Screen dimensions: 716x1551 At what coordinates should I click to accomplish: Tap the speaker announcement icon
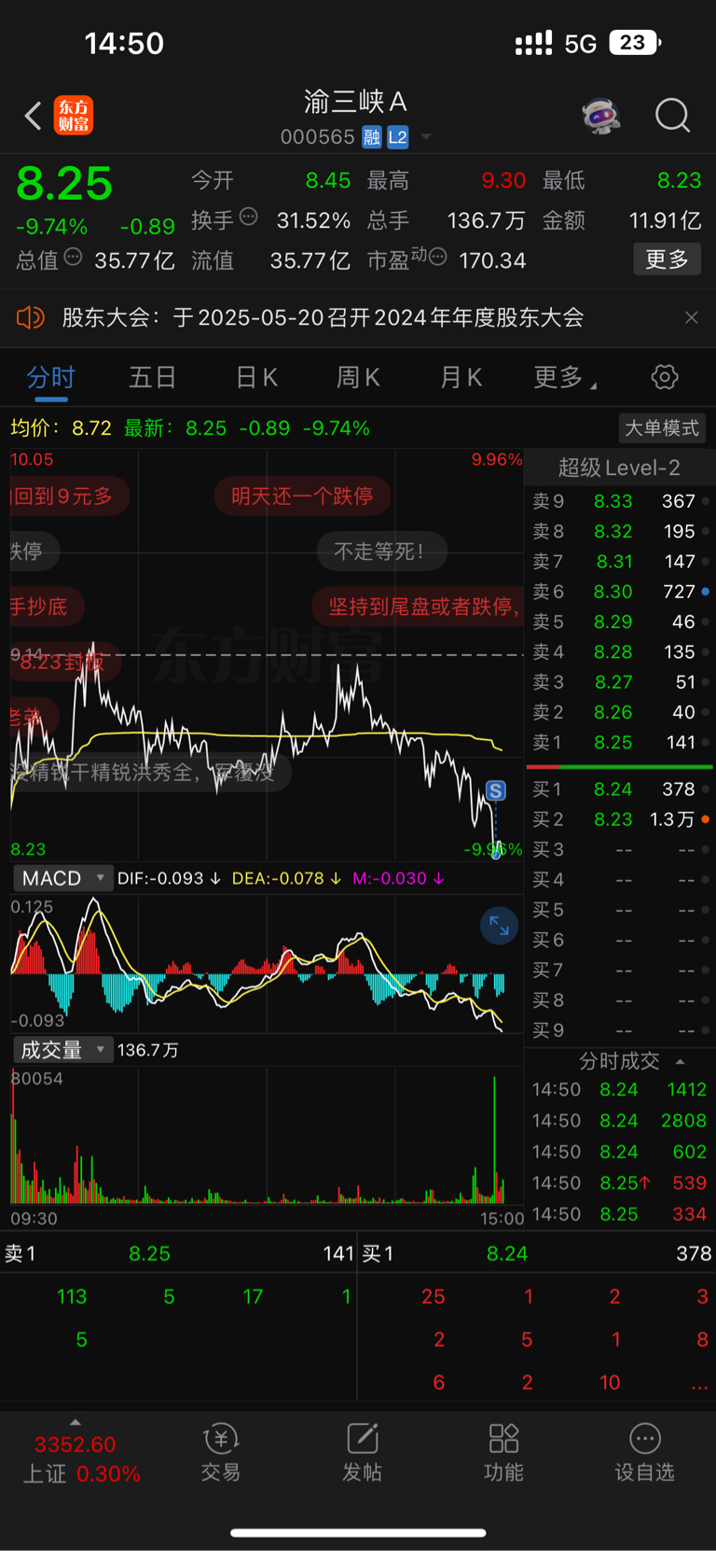(30, 318)
